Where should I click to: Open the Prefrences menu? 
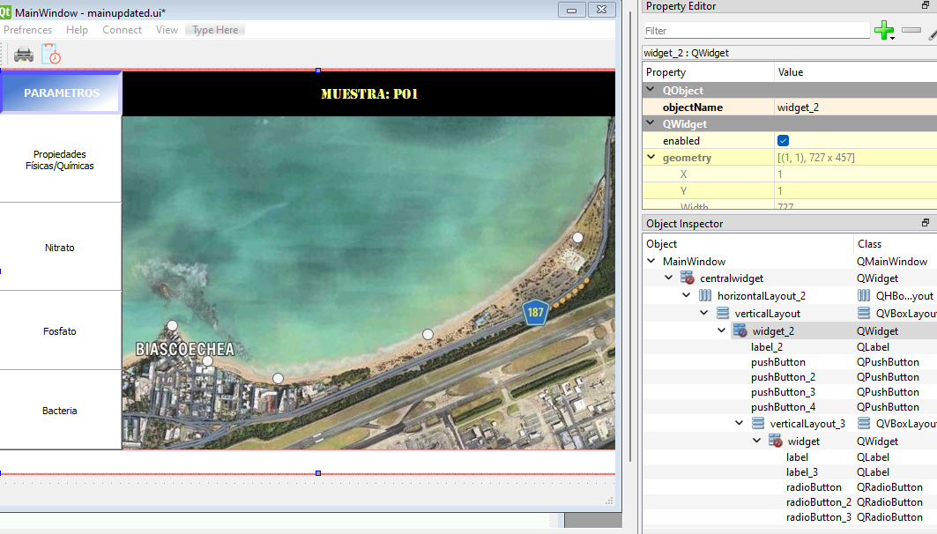tap(27, 30)
